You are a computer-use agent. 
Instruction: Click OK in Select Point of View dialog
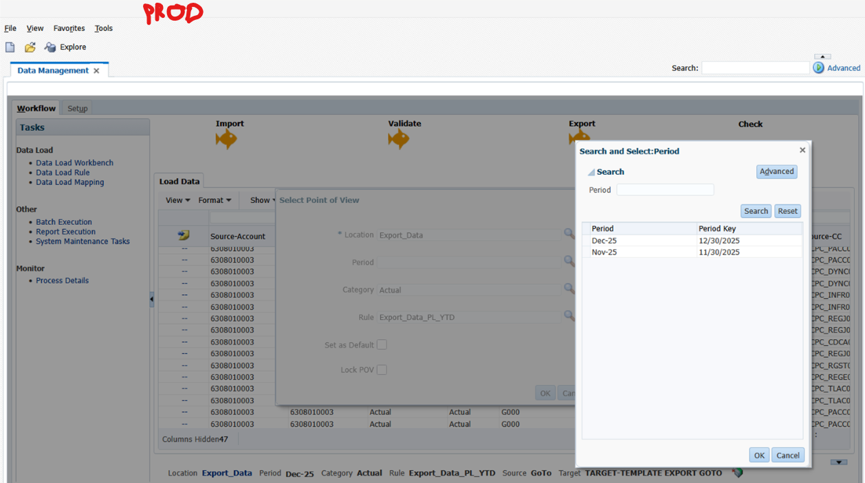coord(545,393)
